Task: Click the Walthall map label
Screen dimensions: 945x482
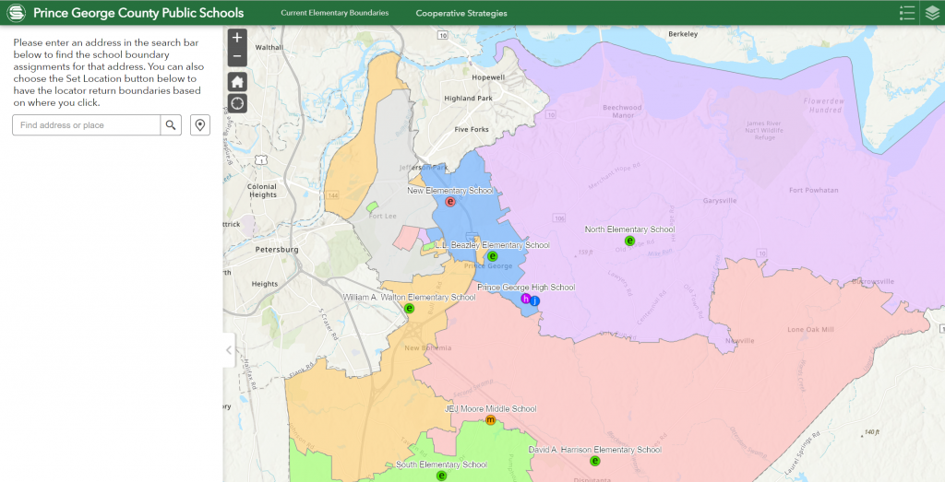Action: (x=269, y=47)
